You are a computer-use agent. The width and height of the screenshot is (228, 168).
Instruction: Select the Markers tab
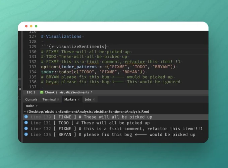click(70, 99)
